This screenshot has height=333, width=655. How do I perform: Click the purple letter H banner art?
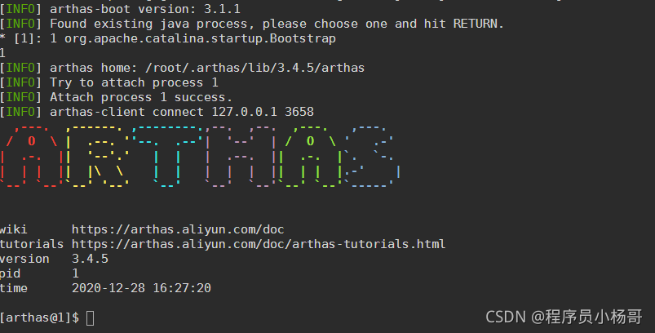tap(240, 155)
